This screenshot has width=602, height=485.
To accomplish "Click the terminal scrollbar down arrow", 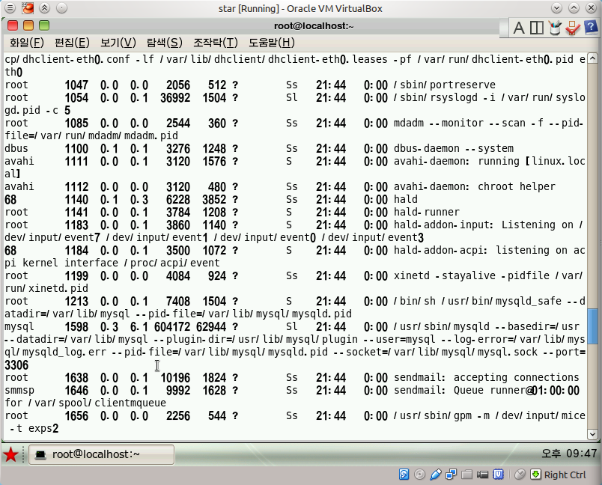I will (x=592, y=434).
